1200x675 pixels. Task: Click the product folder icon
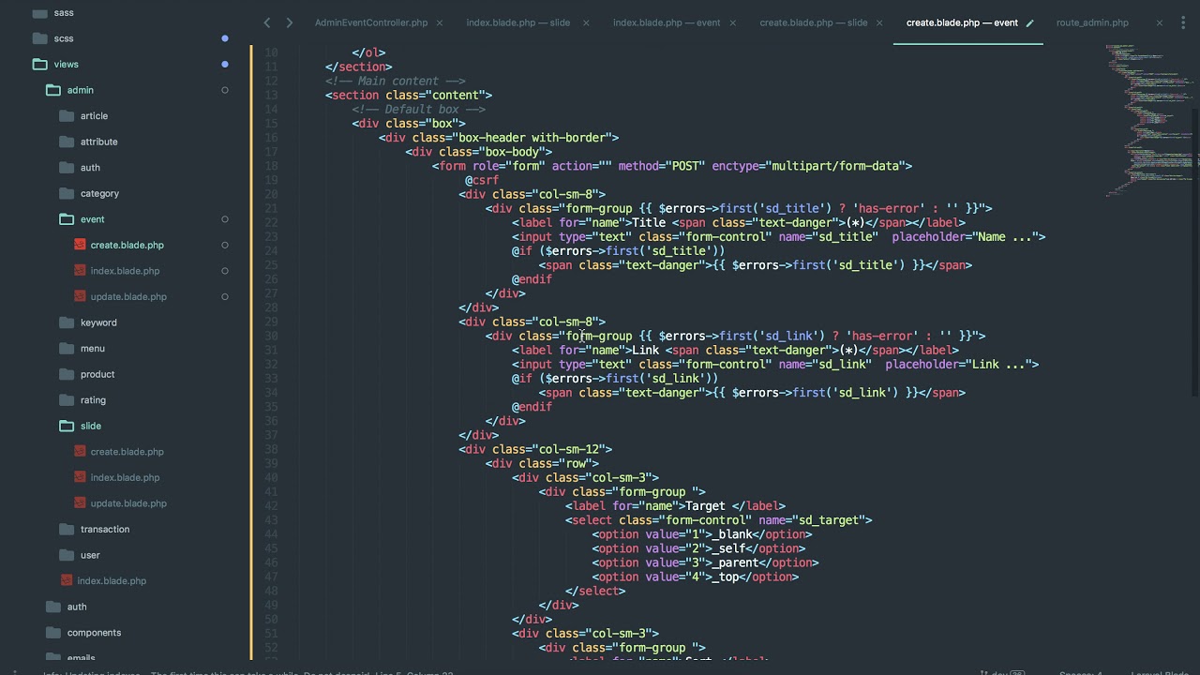pos(66,374)
